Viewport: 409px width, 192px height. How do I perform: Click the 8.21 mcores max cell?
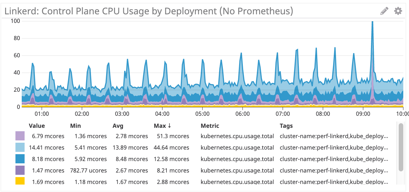tap(173, 171)
